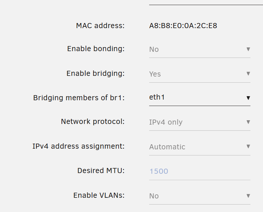Open the Enable VLANs 'No' selector
263x212 pixels.
[199, 196]
